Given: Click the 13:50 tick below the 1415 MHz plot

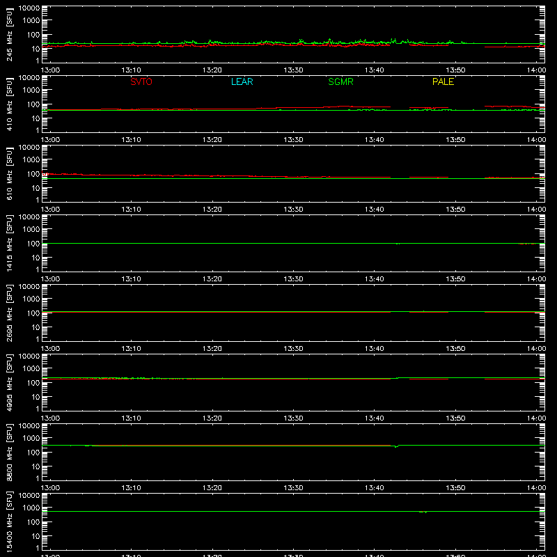Looking at the screenshot, I should pos(455,279).
